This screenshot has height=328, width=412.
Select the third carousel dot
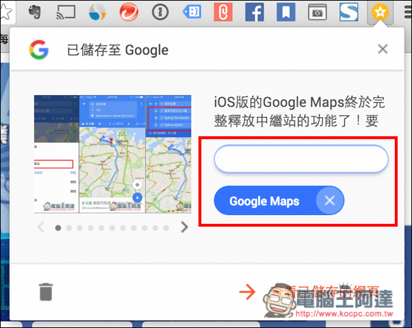[x=80, y=228]
